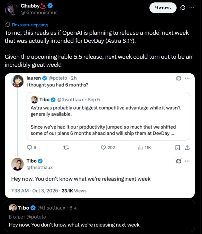The width and height of the screenshot is (202, 234).
Task: Click Показать перевод translate link
Action: tap(30, 25)
